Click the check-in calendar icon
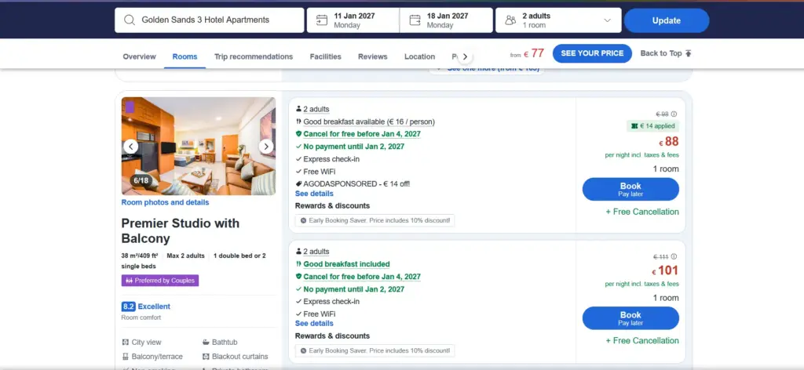This screenshot has height=370, width=804. click(321, 20)
